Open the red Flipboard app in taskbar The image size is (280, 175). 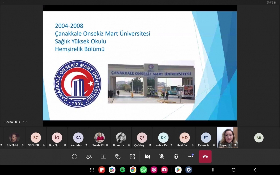click(102, 170)
